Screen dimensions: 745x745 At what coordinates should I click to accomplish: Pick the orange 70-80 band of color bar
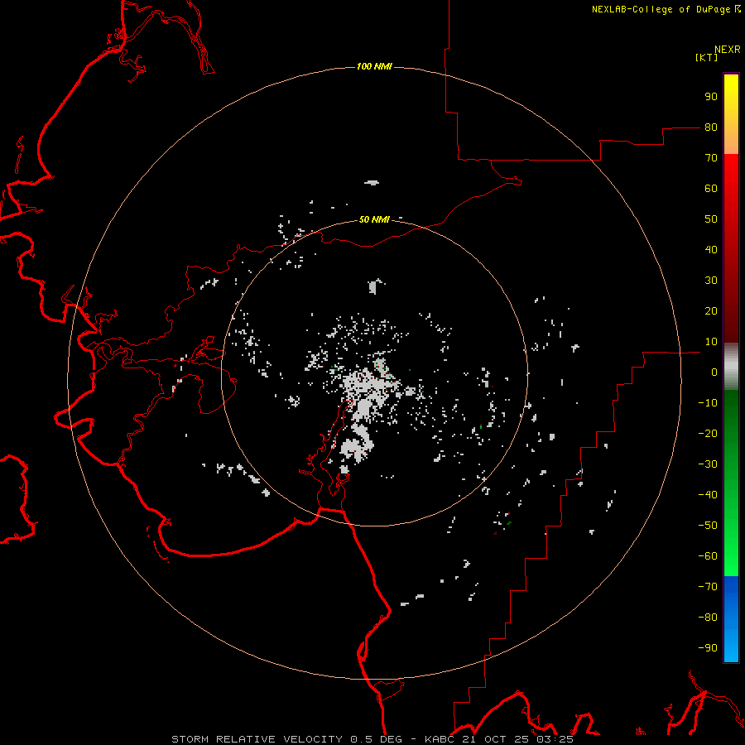coord(731,142)
